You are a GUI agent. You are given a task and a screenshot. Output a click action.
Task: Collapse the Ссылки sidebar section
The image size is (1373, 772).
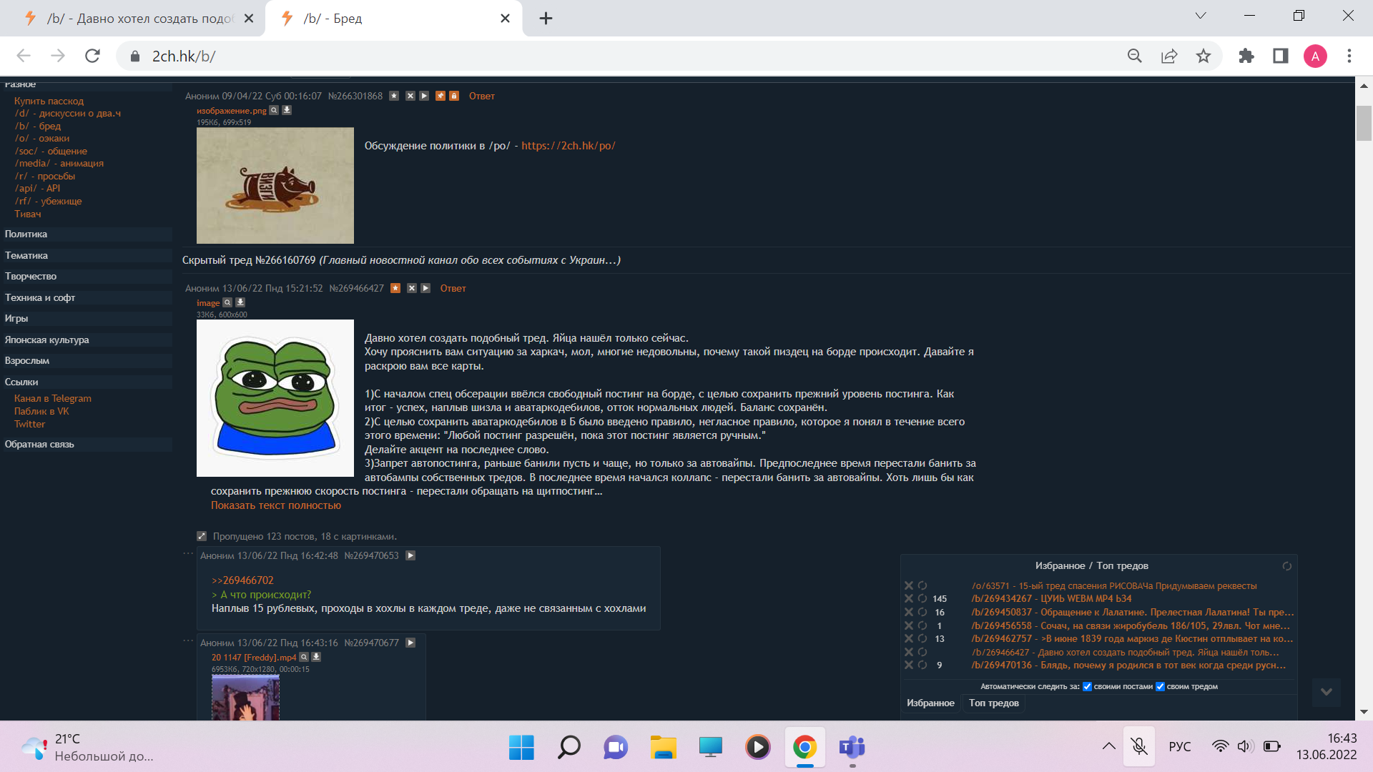pos(87,382)
